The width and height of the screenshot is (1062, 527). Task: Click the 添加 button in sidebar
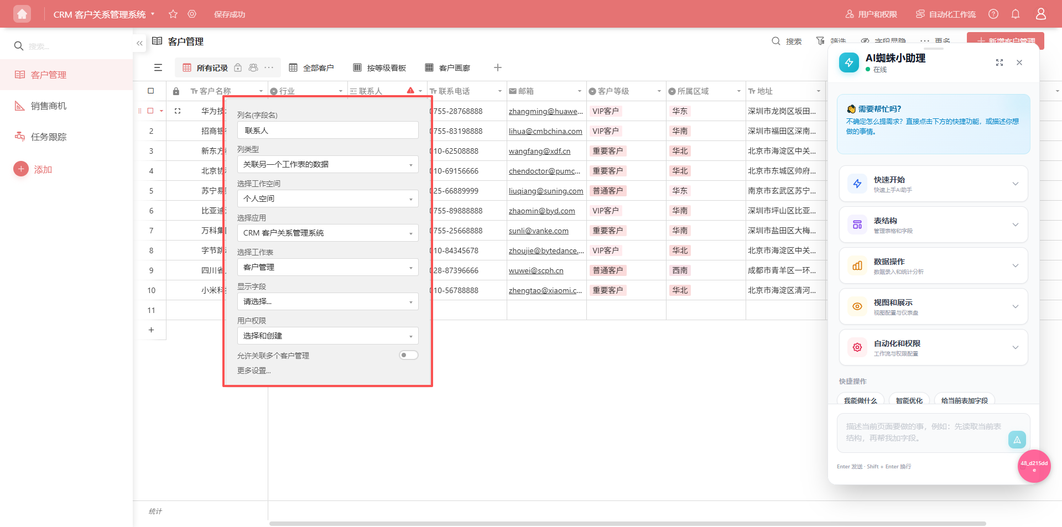tap(33, 169)
